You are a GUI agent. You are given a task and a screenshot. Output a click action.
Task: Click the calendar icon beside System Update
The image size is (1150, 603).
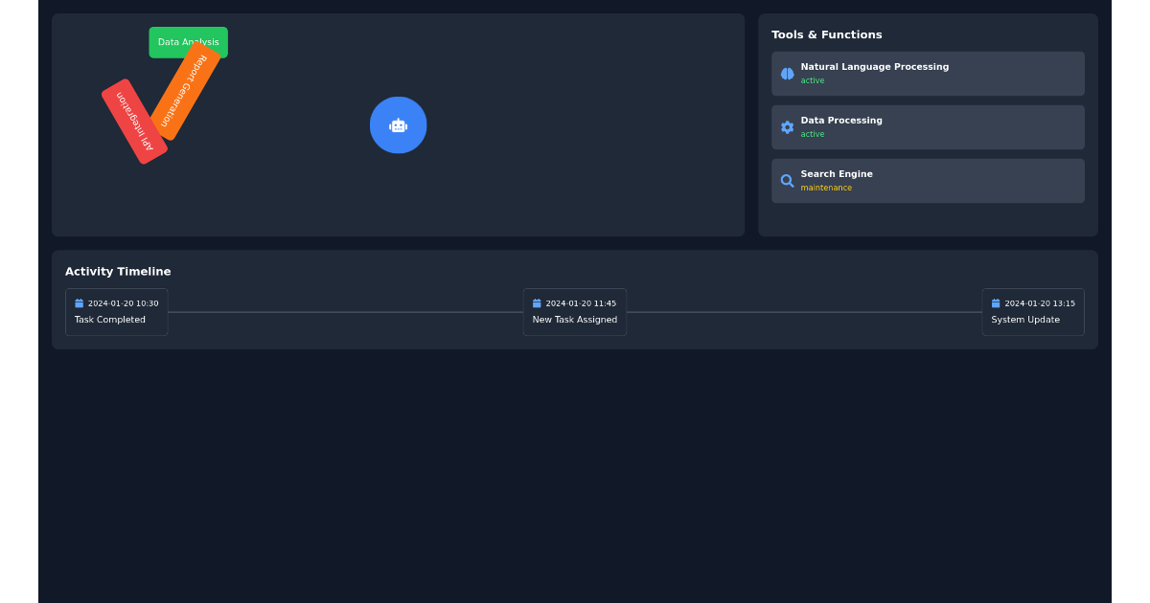tap(996, 302)
